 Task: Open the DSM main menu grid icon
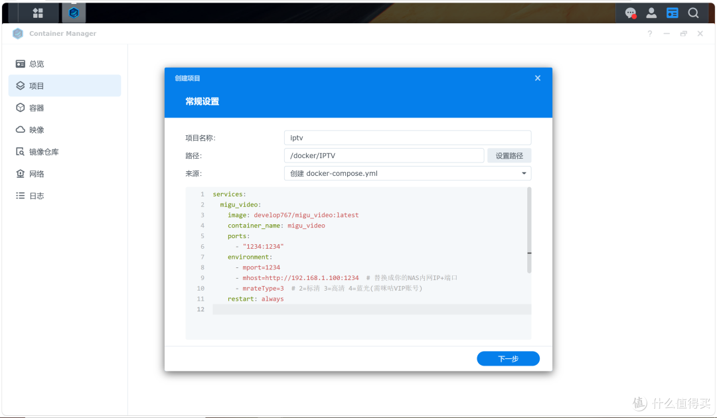(x=38, y=13)
